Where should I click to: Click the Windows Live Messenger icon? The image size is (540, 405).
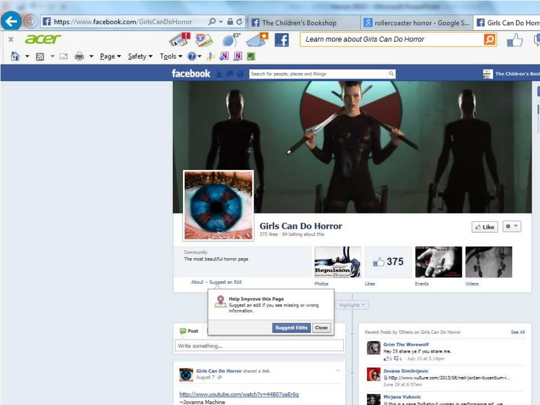click(210, 56)
